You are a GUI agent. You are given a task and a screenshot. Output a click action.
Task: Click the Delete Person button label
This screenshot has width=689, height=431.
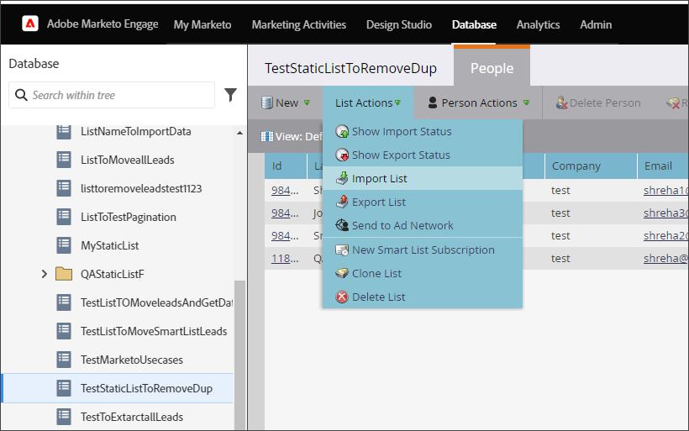point(605,102)
